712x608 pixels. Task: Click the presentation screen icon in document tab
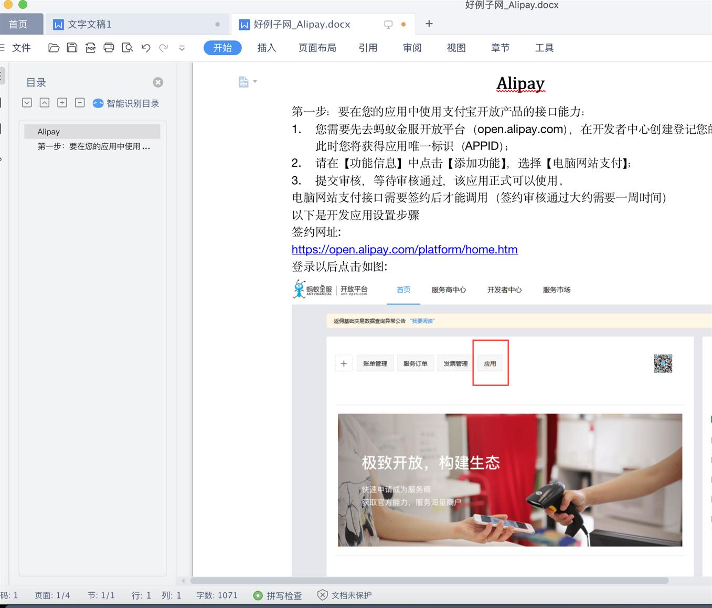[x=388, y=24]
